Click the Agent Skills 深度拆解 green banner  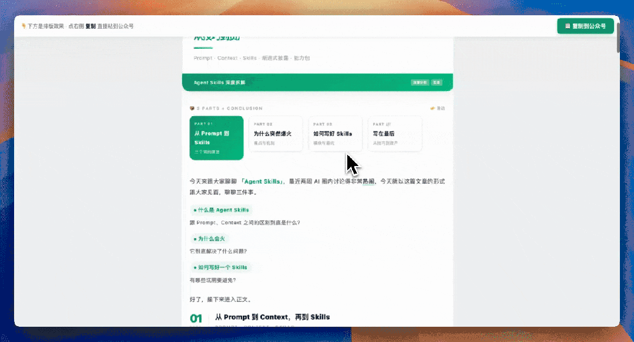click(x=317, y=82)
